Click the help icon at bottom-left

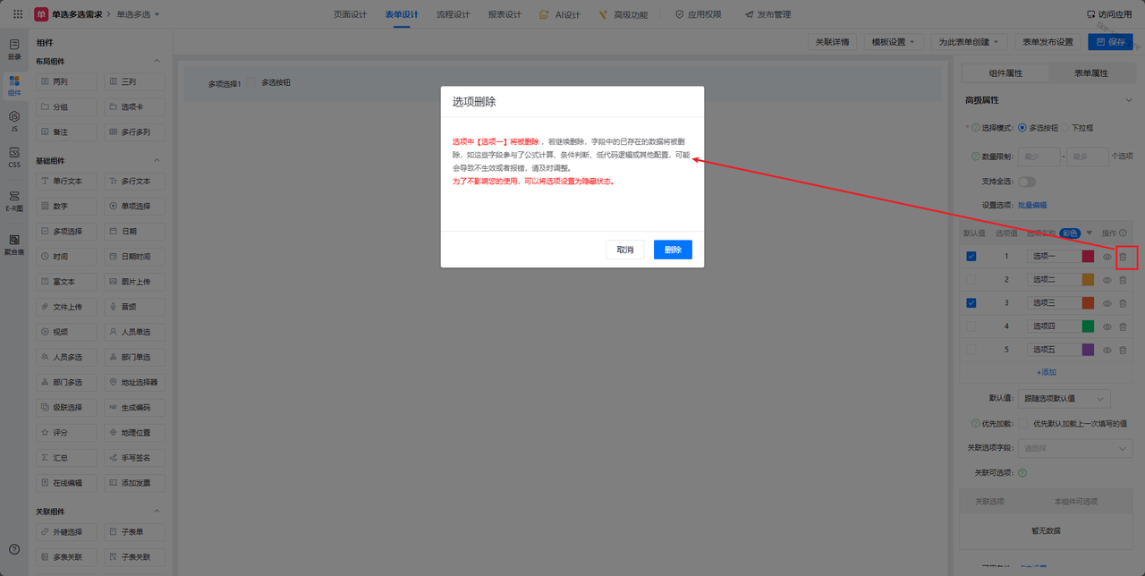[x=14, y=548]
